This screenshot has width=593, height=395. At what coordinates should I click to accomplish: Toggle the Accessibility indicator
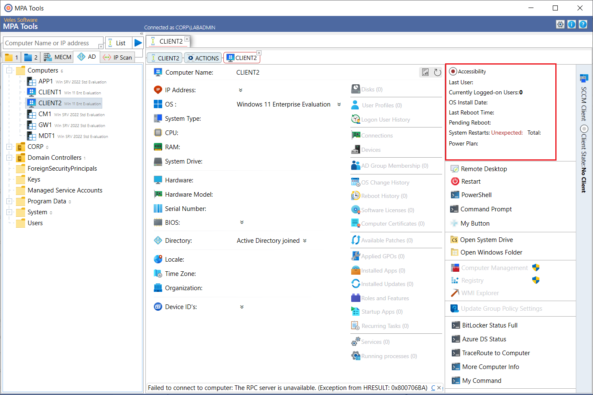[x=453, y=71]
